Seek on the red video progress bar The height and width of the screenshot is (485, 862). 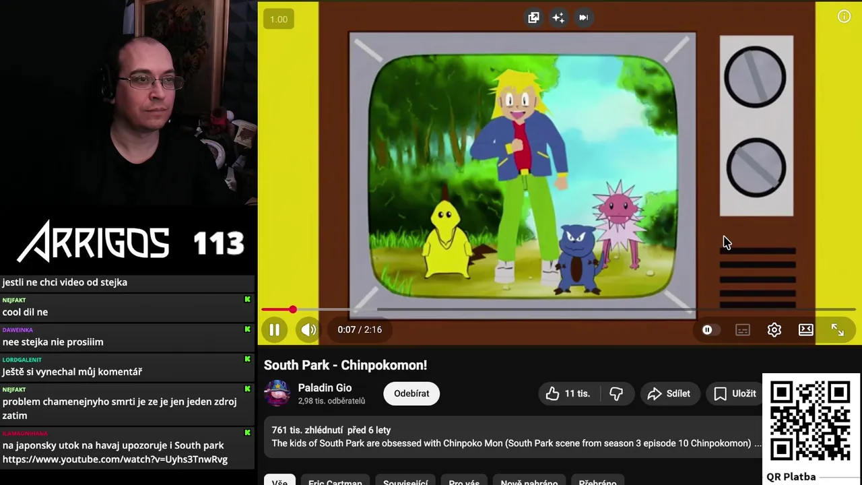click(558, 310)
